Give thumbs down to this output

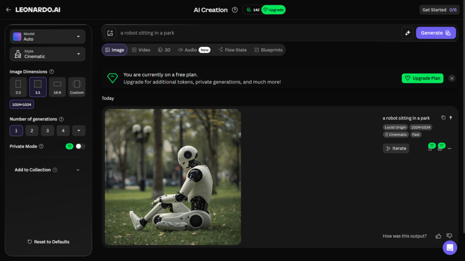click(x=449, y=236)
